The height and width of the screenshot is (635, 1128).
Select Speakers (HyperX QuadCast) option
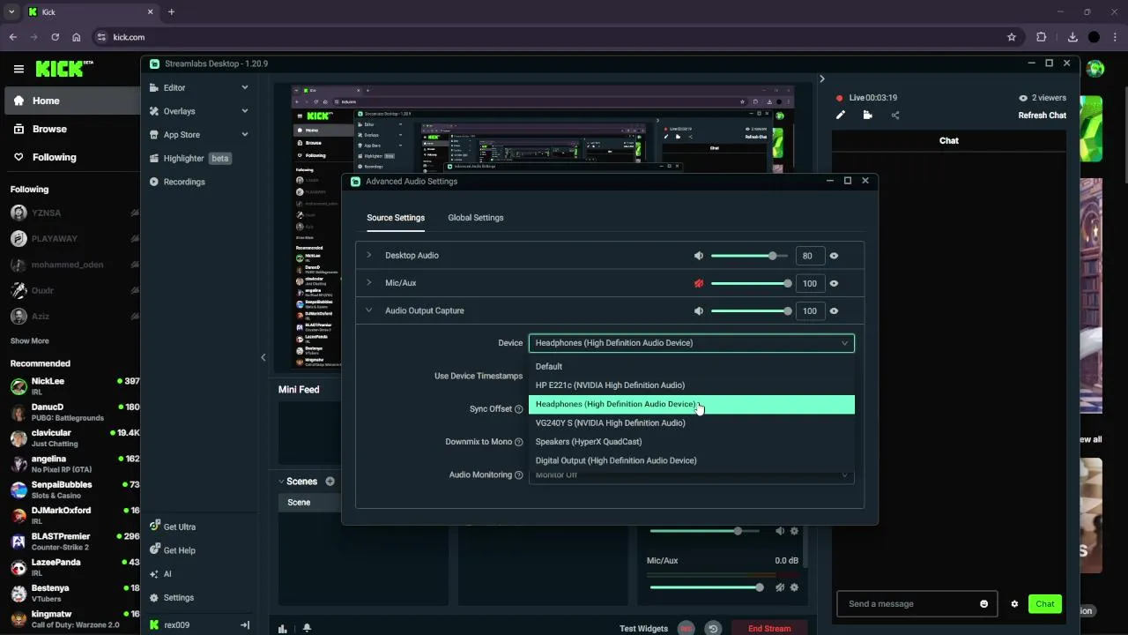(691, 442)
